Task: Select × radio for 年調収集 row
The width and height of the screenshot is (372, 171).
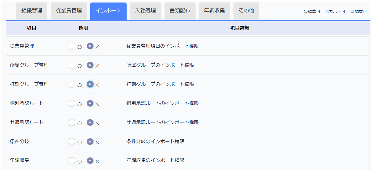Action: tap(90, 161)
